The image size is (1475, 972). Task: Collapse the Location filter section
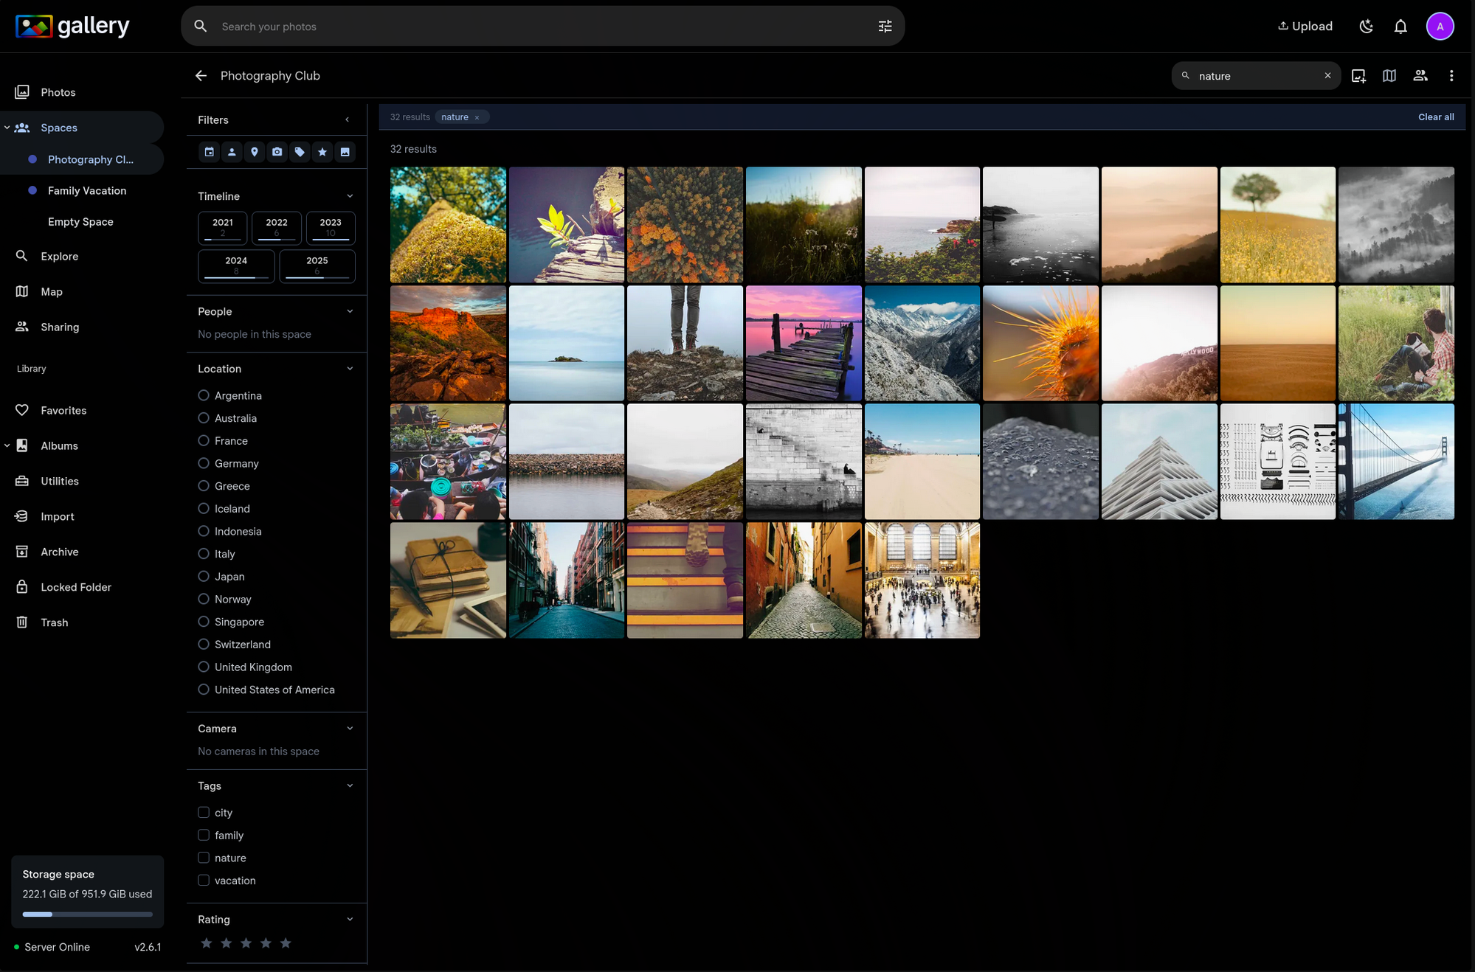pos(349,368)
